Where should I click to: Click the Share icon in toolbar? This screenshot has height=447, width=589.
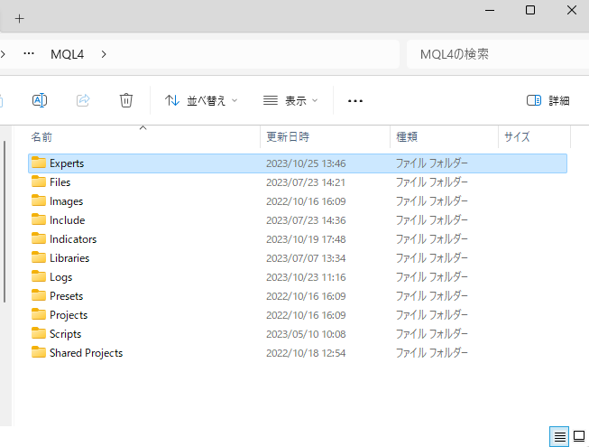(83, 100)
